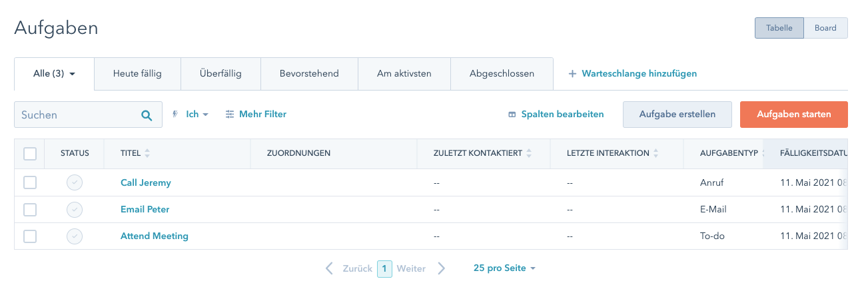862x301 pixels.
Task: Go to previous page arrow
Action: click(x=329, y=268)
